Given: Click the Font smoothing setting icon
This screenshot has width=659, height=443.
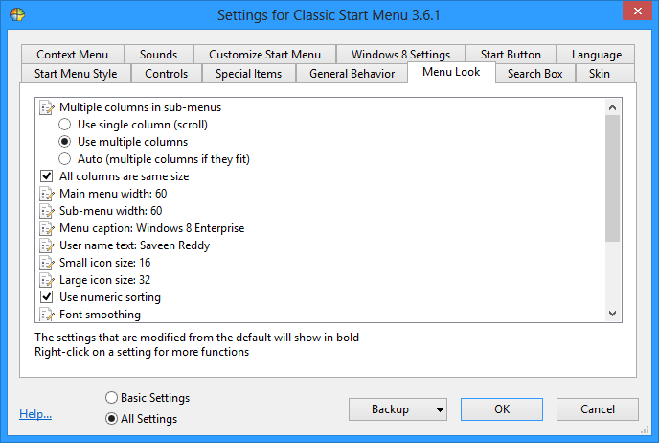Looking at the screenshot, I should (x=47, y=315).
